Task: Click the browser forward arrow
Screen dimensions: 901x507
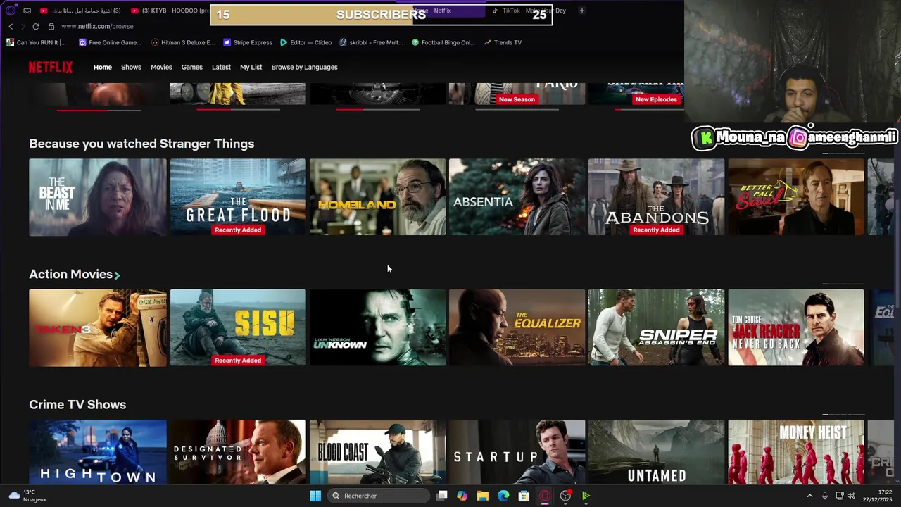Action: [23, 26]
